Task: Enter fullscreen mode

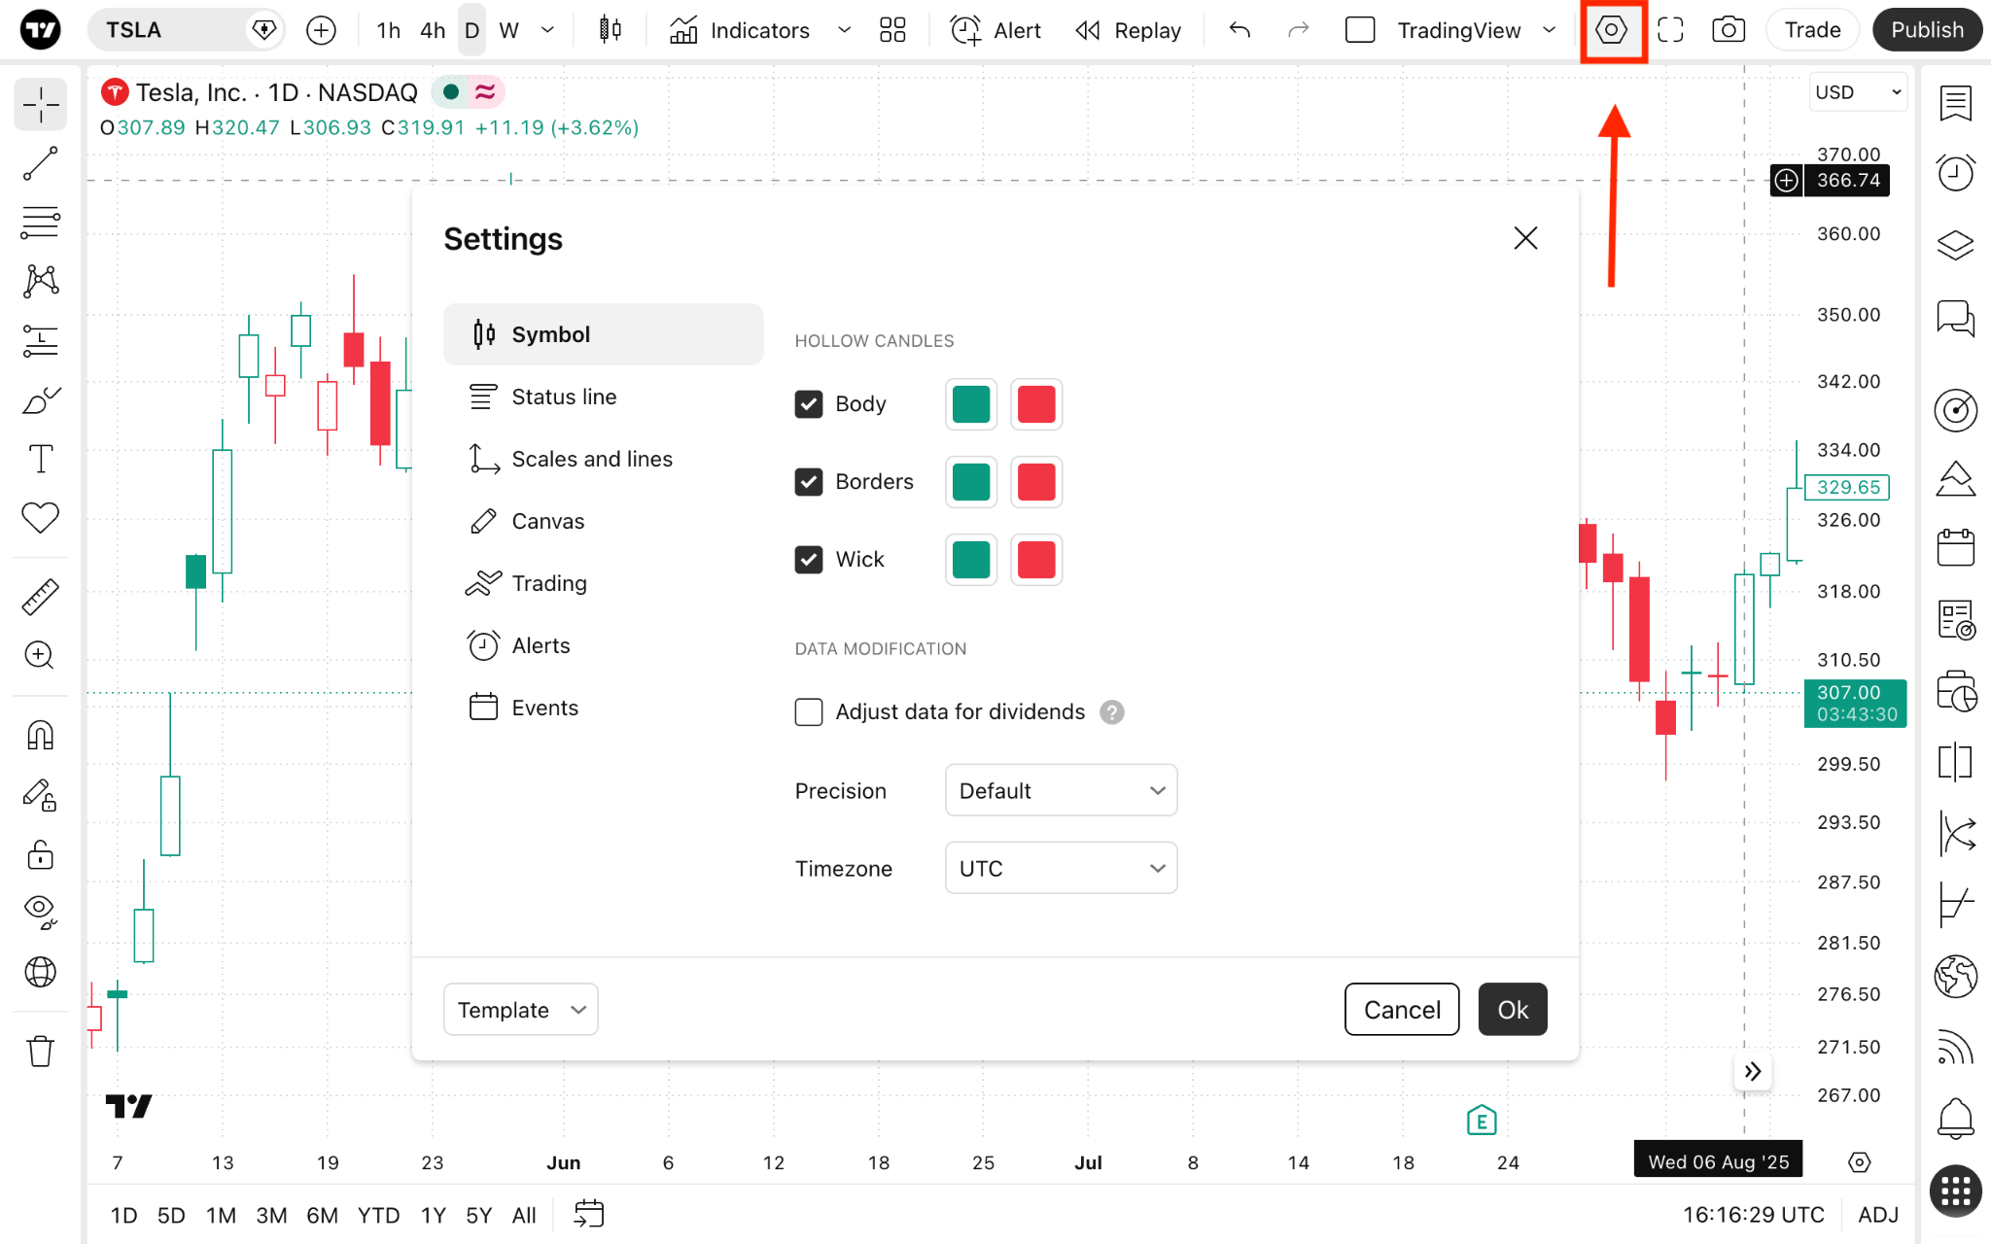Action: click(x=1670, y=30)
